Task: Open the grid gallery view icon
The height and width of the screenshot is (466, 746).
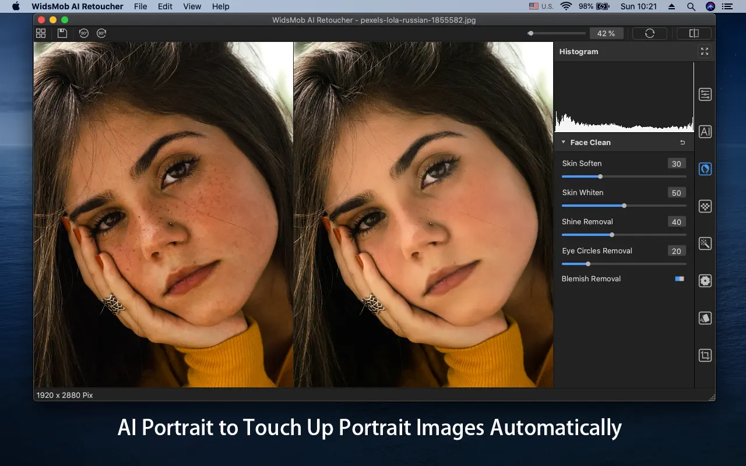Action: click(x=41, y=33)
